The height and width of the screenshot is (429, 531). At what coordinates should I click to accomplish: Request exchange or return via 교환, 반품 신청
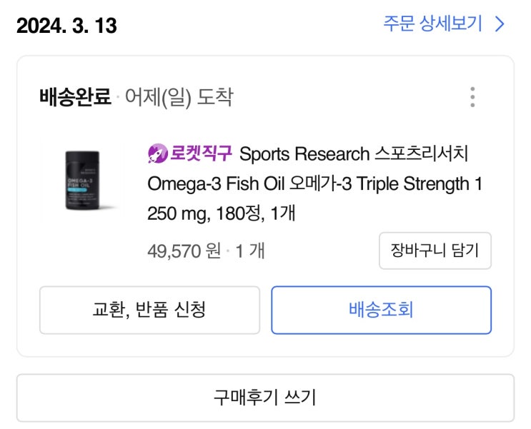149,310
